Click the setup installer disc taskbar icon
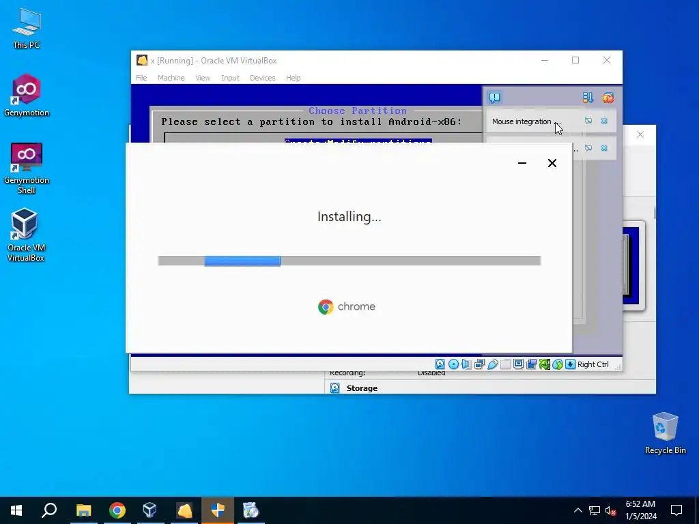Screen dimensions: 699x524 251,510
